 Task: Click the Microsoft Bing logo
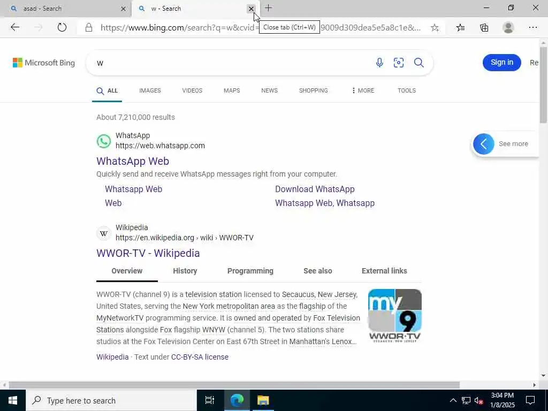[x=44, y=63]
